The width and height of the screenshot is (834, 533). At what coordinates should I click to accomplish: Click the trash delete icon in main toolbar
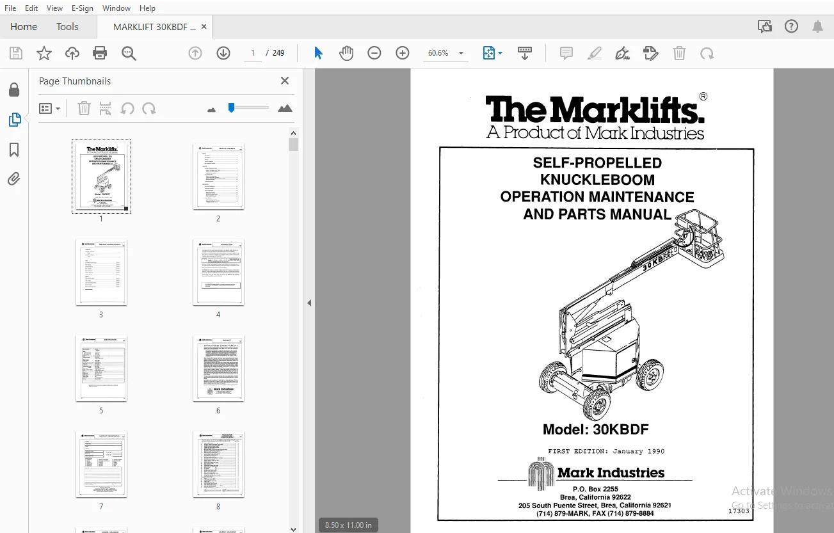679,53
